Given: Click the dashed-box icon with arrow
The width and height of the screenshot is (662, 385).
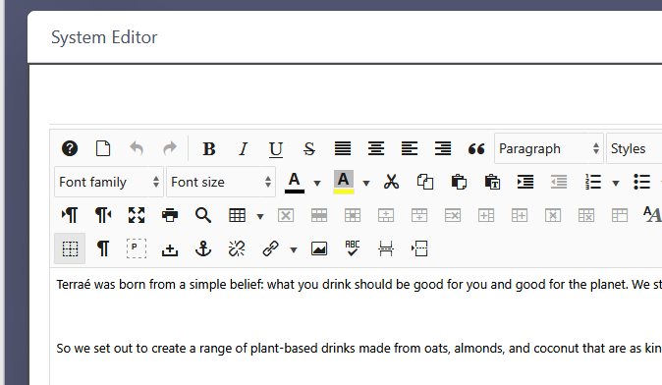Looking at the screenshot, I should (x=419, y=249).
